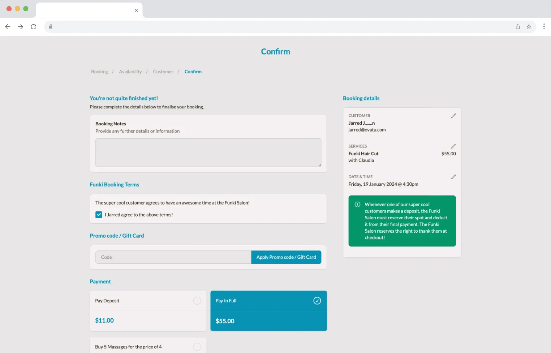Bookmark the page using the star icon

tap(529, 26)
